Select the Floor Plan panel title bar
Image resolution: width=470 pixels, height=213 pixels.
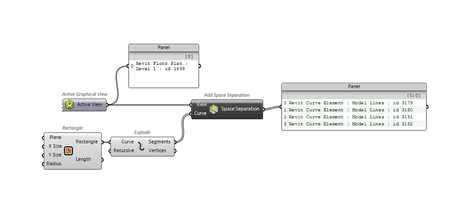click(x=164, y=47)
